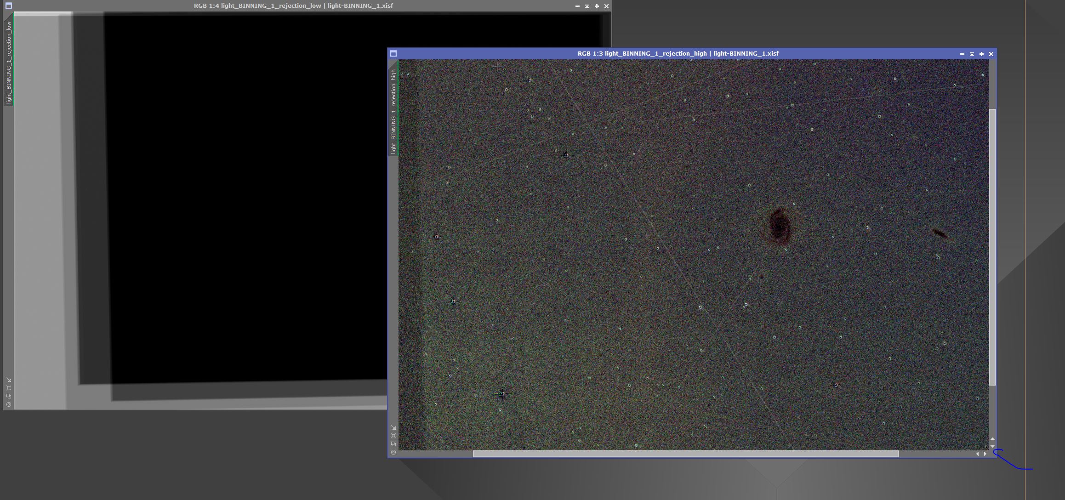The height and width of the screenshot is (500, 1065).
Task: Click the concentric circle icon in rejection_low window
Action: (9, 404)
